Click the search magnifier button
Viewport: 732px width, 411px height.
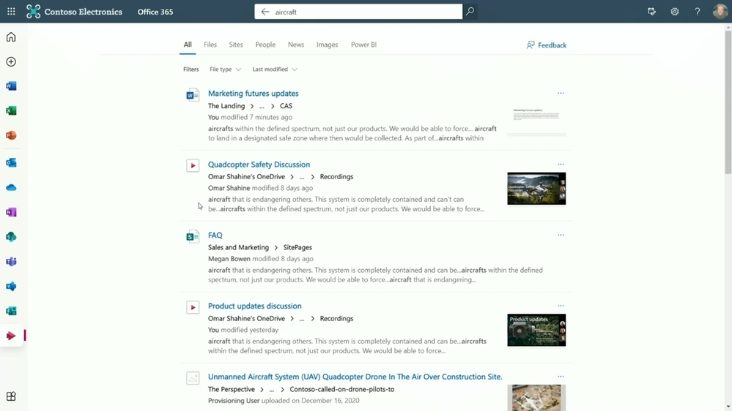click(470, 12)
